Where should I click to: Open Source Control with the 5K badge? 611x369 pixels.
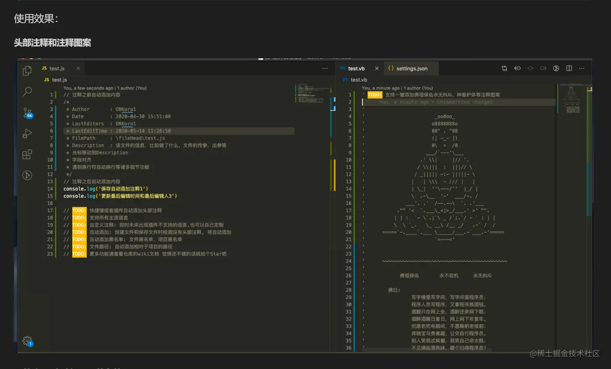point(28,113)
